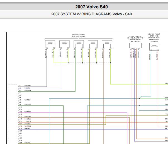Click '2007 SYSTEM WIRING DIAGRAMS Volvo - S40' subtitle
The width and height of the screenshot is (168, 144).
pos(91,14)
